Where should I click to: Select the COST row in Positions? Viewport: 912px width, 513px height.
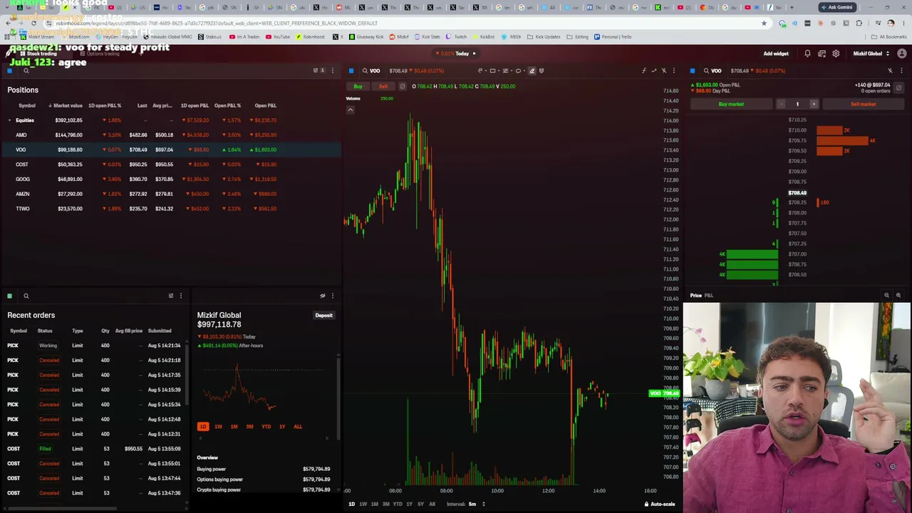point(171,165)
